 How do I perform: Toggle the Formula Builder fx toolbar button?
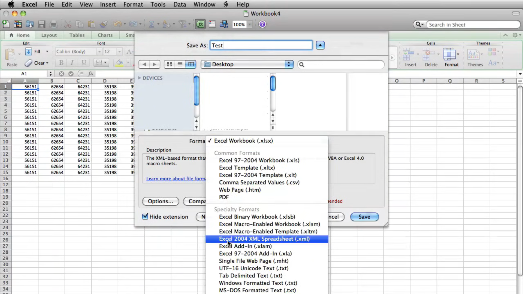tap(200, 24)
